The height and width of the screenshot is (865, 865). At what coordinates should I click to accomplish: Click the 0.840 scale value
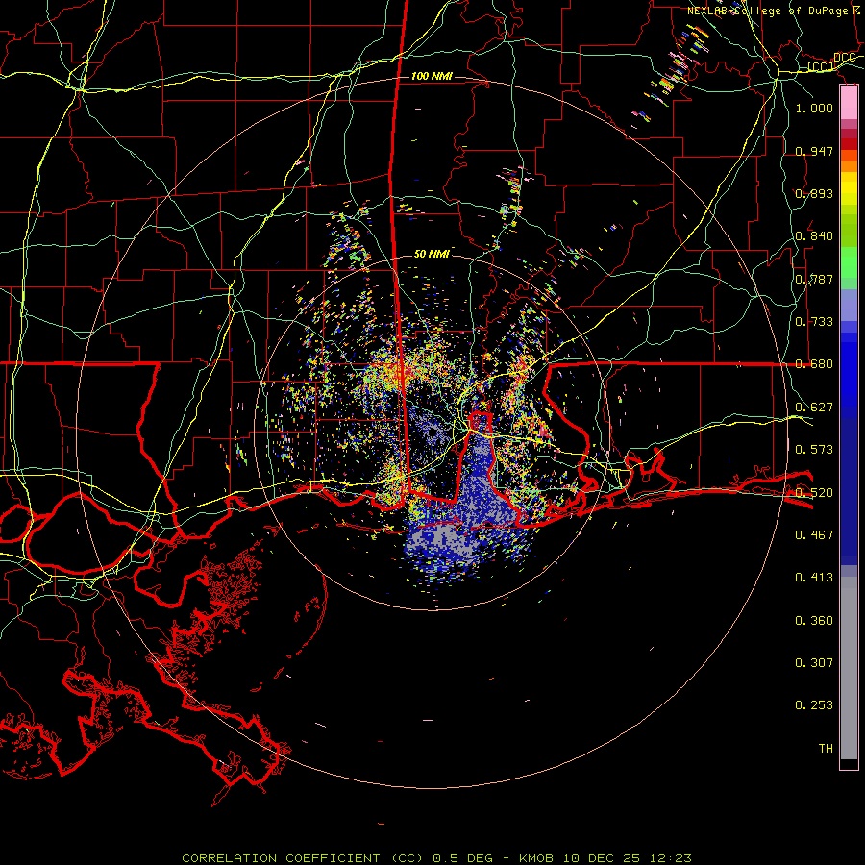[814, 236]
